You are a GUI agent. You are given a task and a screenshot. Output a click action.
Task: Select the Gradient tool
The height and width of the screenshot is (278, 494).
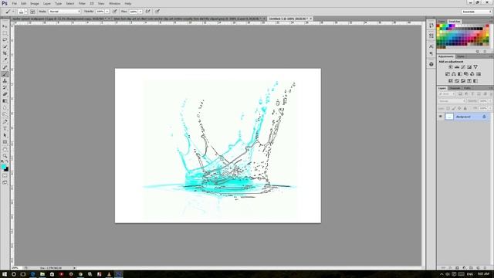coord(5,101)
